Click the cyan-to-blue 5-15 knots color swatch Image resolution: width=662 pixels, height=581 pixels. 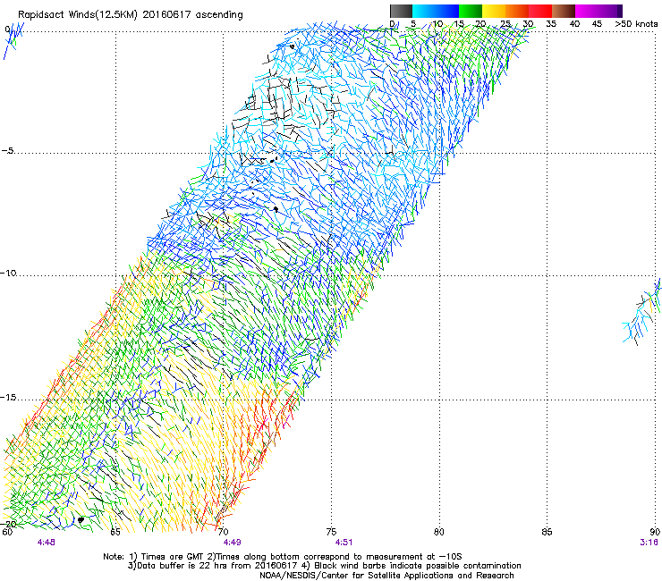pyautogui.click(x=436, y=11)
